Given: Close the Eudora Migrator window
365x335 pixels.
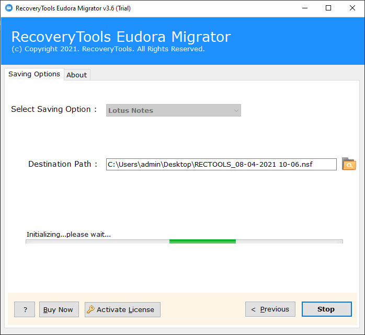Looking at the screenshot, I should 352,8.
